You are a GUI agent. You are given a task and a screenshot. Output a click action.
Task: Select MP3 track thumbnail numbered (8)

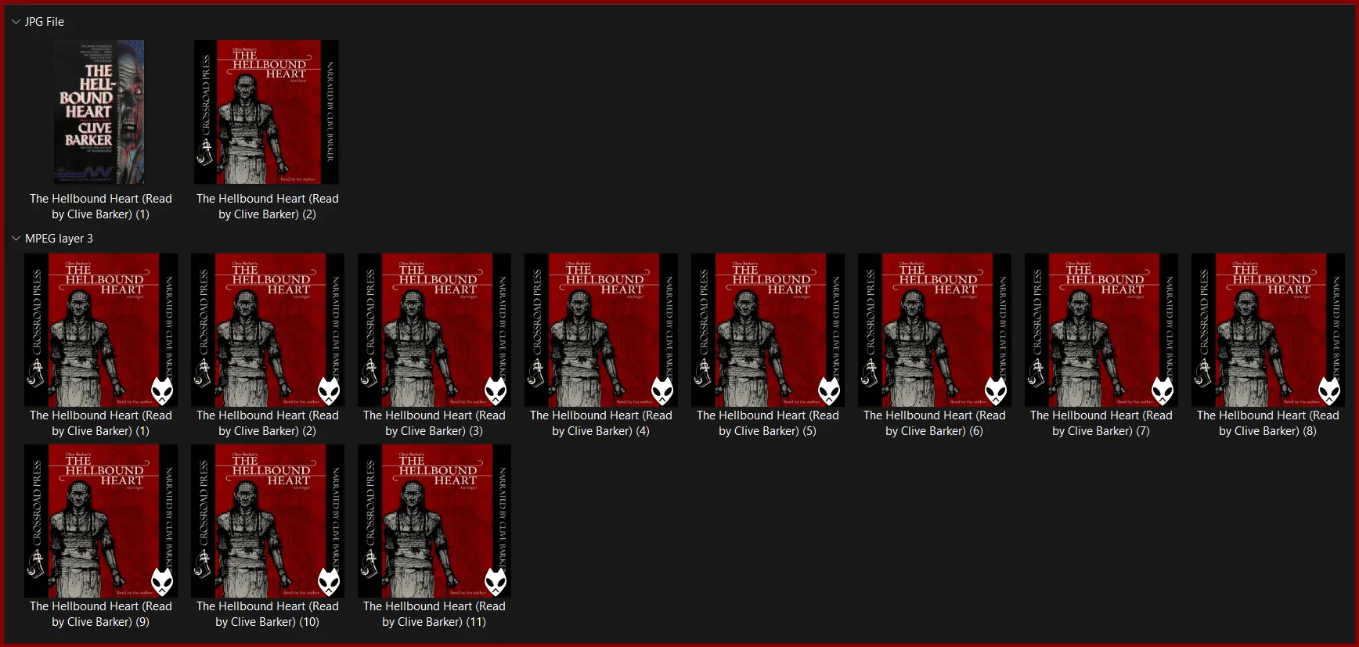click(x=1268, y=330)
